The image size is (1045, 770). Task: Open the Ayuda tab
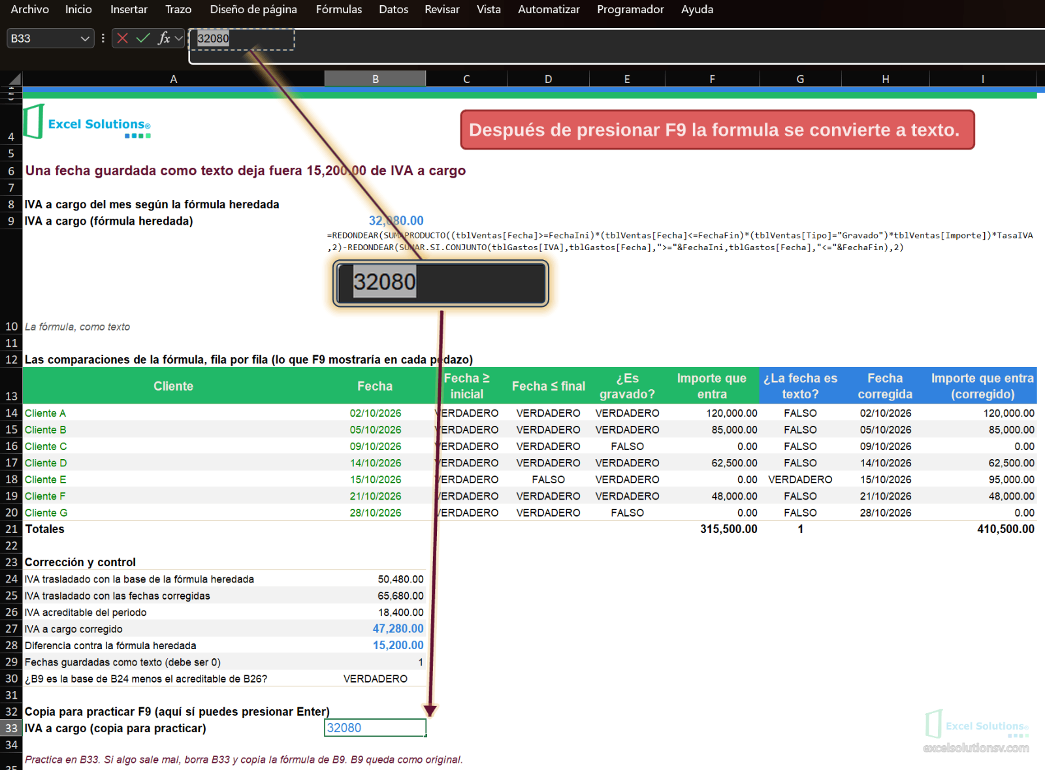click(697, 9)
